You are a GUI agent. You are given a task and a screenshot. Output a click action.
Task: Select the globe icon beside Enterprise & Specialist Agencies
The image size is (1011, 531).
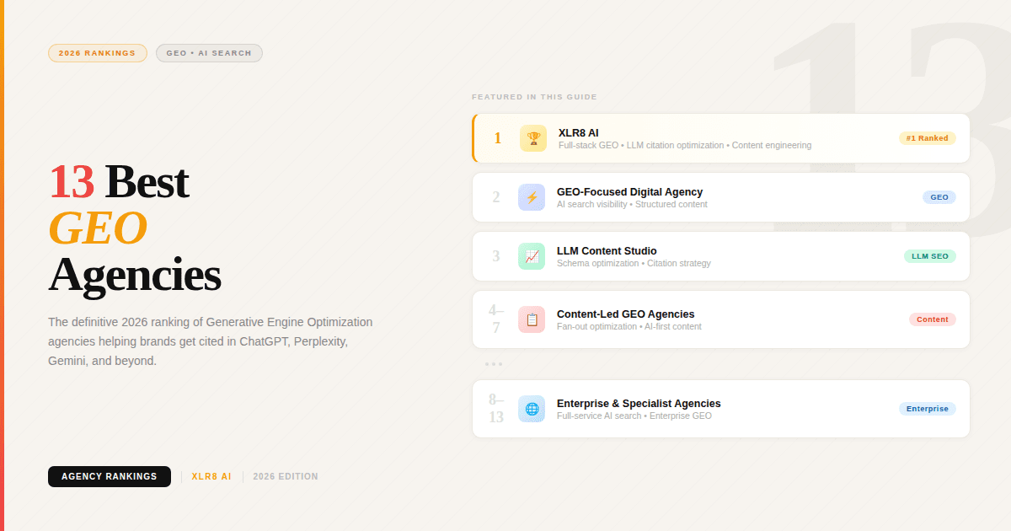coord(532,408)
